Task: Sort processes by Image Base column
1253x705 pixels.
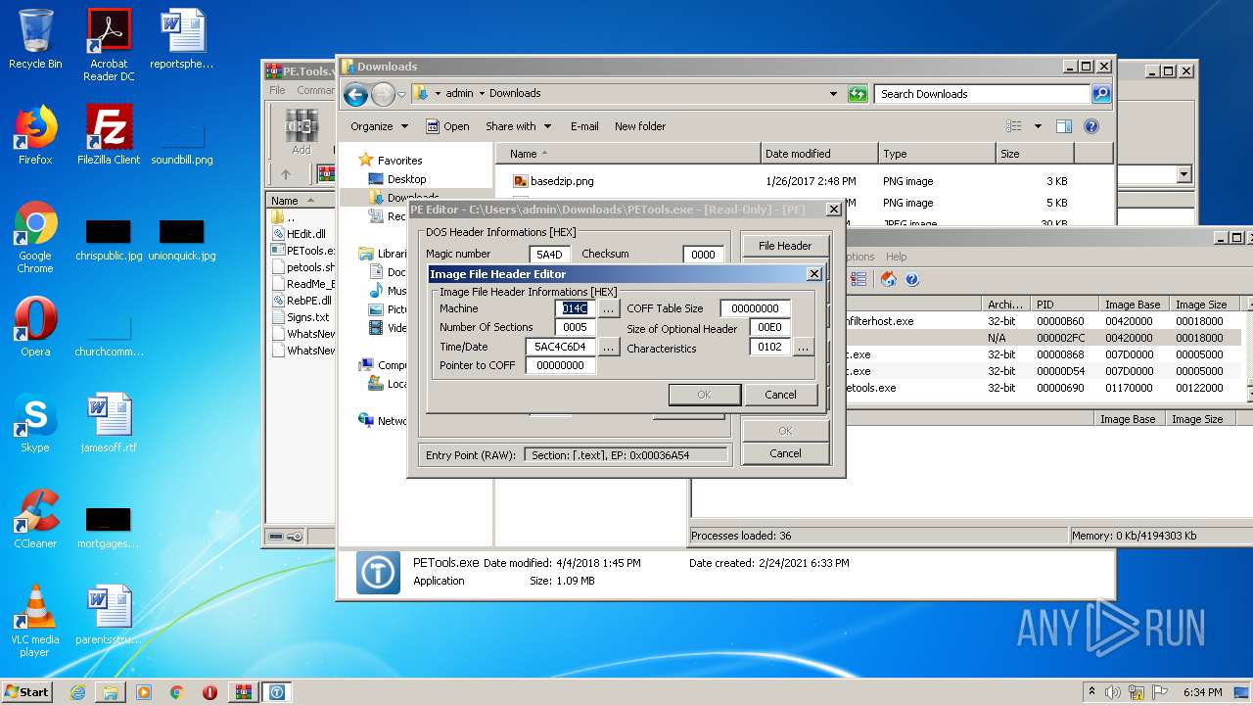Action: [1133, 305]
